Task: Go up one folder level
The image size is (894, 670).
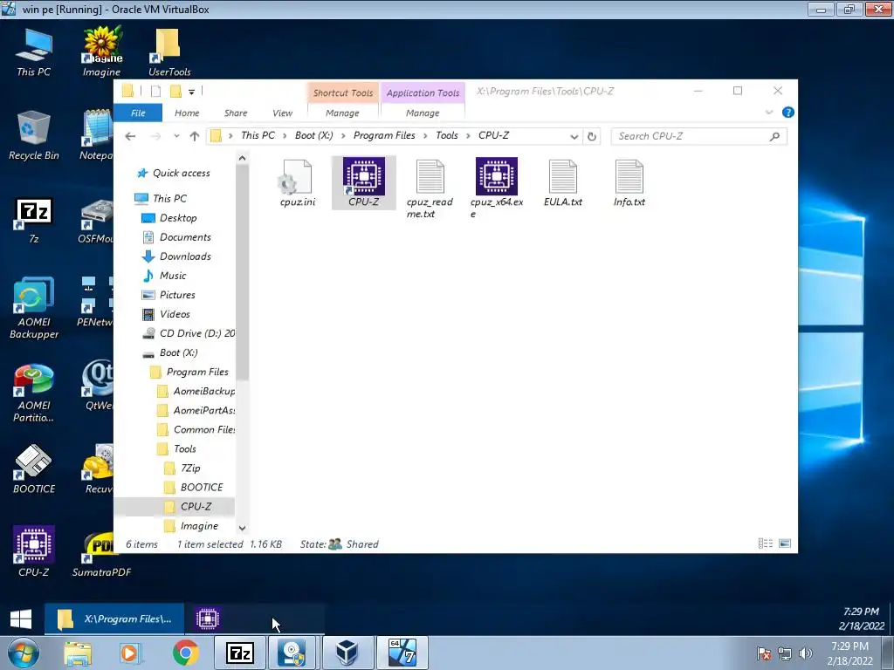Action: coord(195,136)
